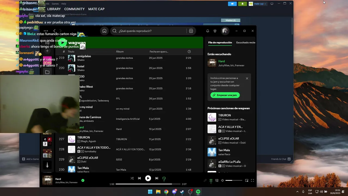Image resolution: width=348 pixels, height=196 pixels.
Task: Skip to the previous track
Action: click(x=139, y=178)
